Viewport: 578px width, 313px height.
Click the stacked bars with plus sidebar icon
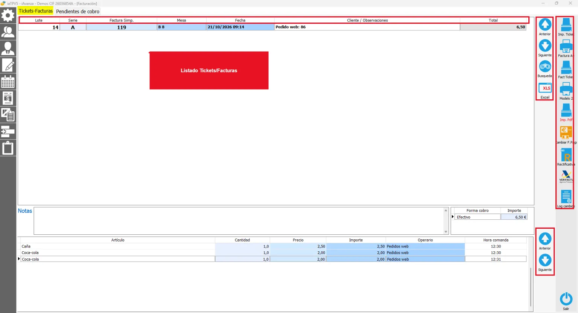click(8, 131)
